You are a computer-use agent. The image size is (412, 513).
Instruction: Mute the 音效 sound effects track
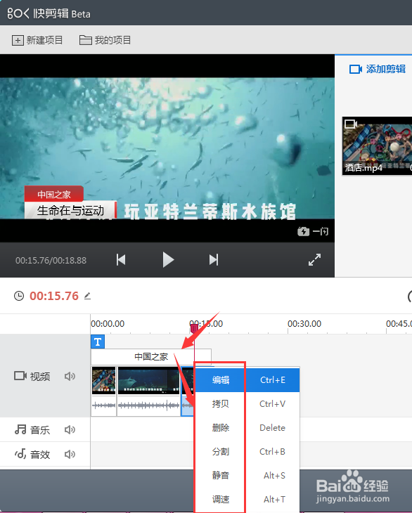[70, 454]
